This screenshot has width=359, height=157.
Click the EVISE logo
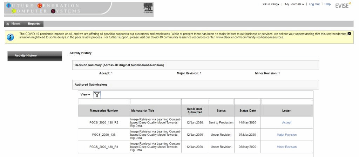[x=345, y=6]
